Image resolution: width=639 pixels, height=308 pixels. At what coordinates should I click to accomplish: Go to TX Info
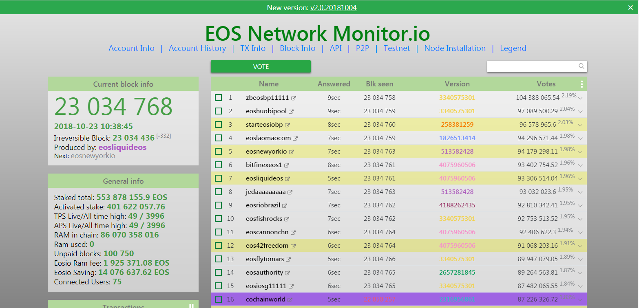253,48
